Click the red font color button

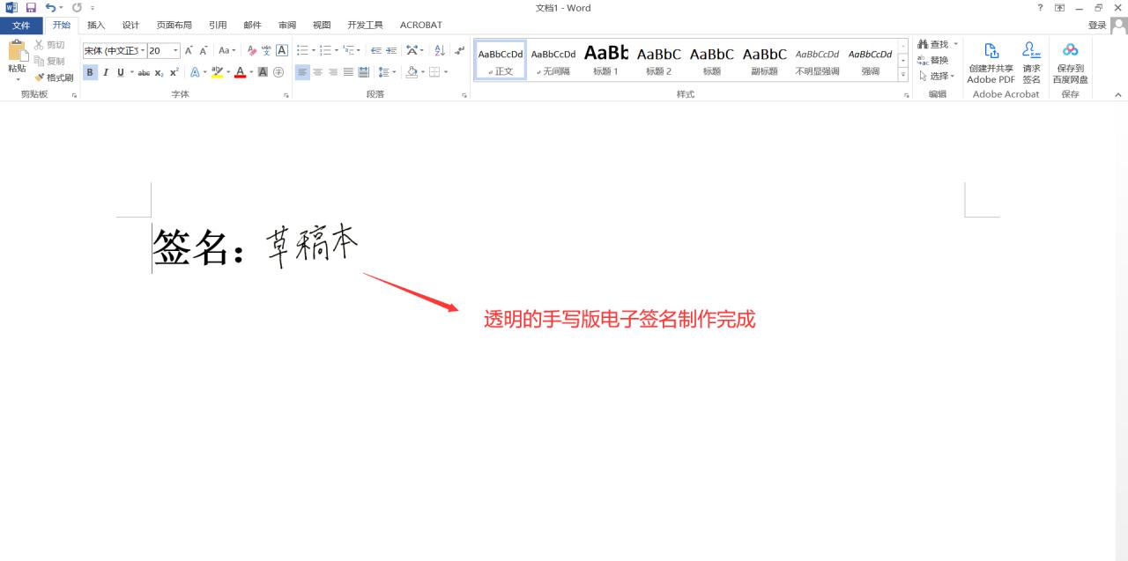240,72
